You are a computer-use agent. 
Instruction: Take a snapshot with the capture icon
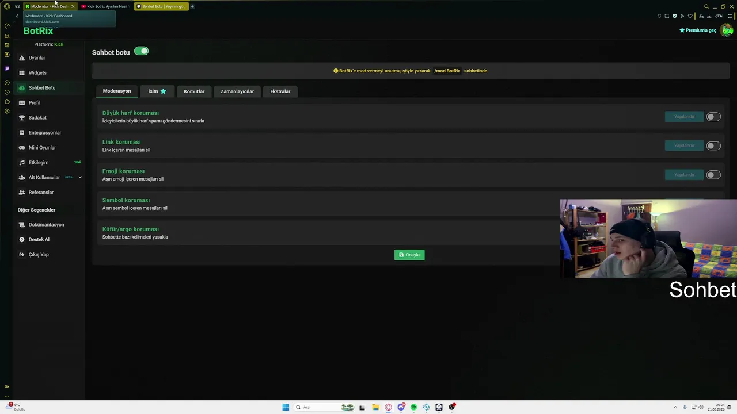click(x=667, y=16)
